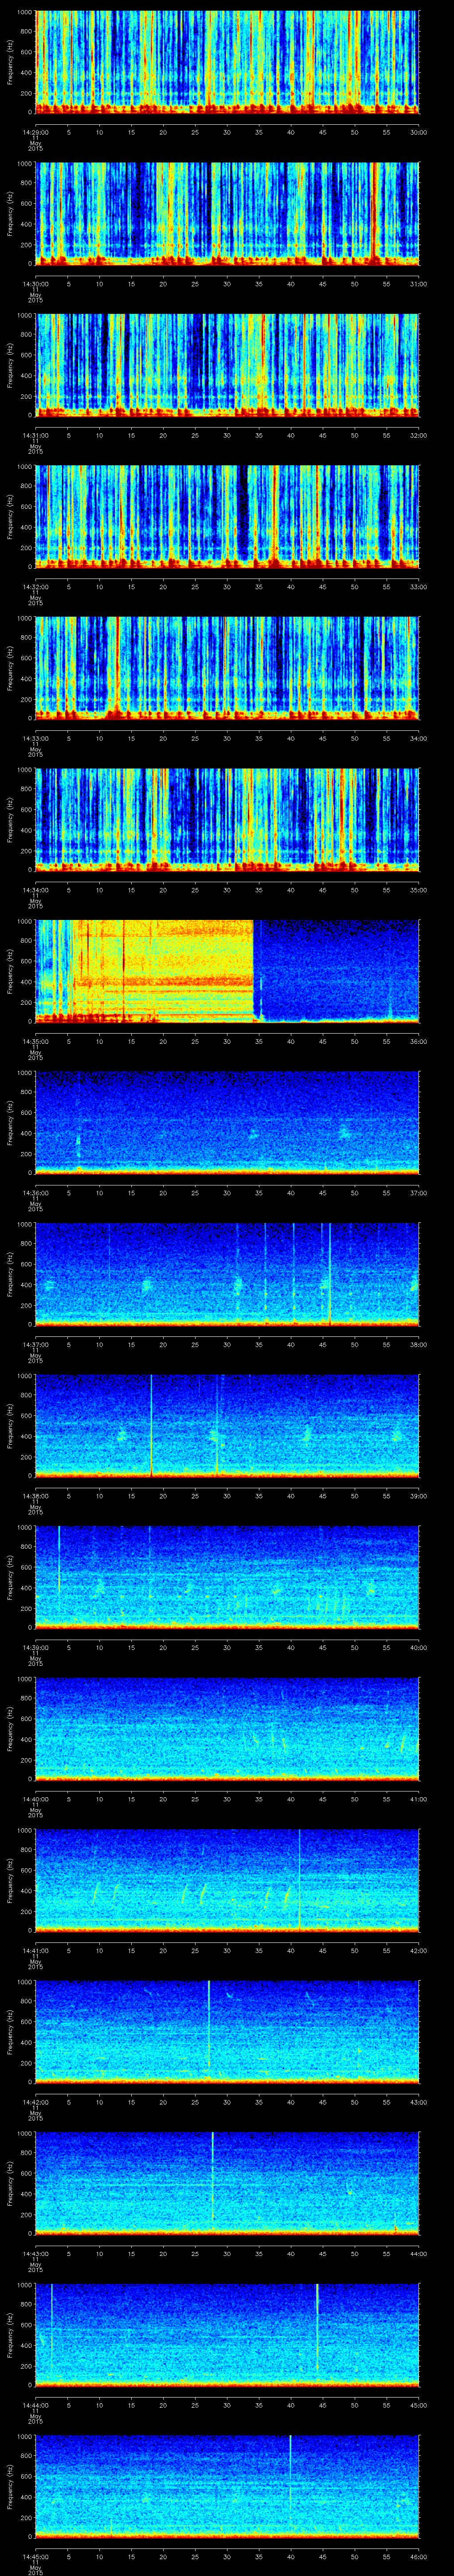Open the spectrogram panel starting at 14:42:00
The image size is (454, 2576).
pyautogui.click(x=227, y=2032)
